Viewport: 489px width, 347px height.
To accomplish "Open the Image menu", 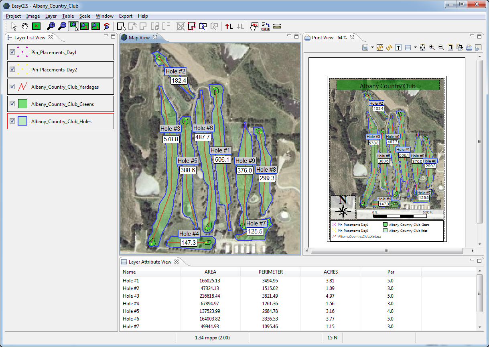I will [x=33, y=16].
